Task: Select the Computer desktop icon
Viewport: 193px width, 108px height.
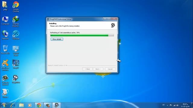Action: coord(5,20)
